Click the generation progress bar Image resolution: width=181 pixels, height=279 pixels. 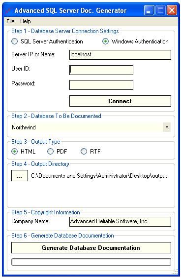pos(91,262)
